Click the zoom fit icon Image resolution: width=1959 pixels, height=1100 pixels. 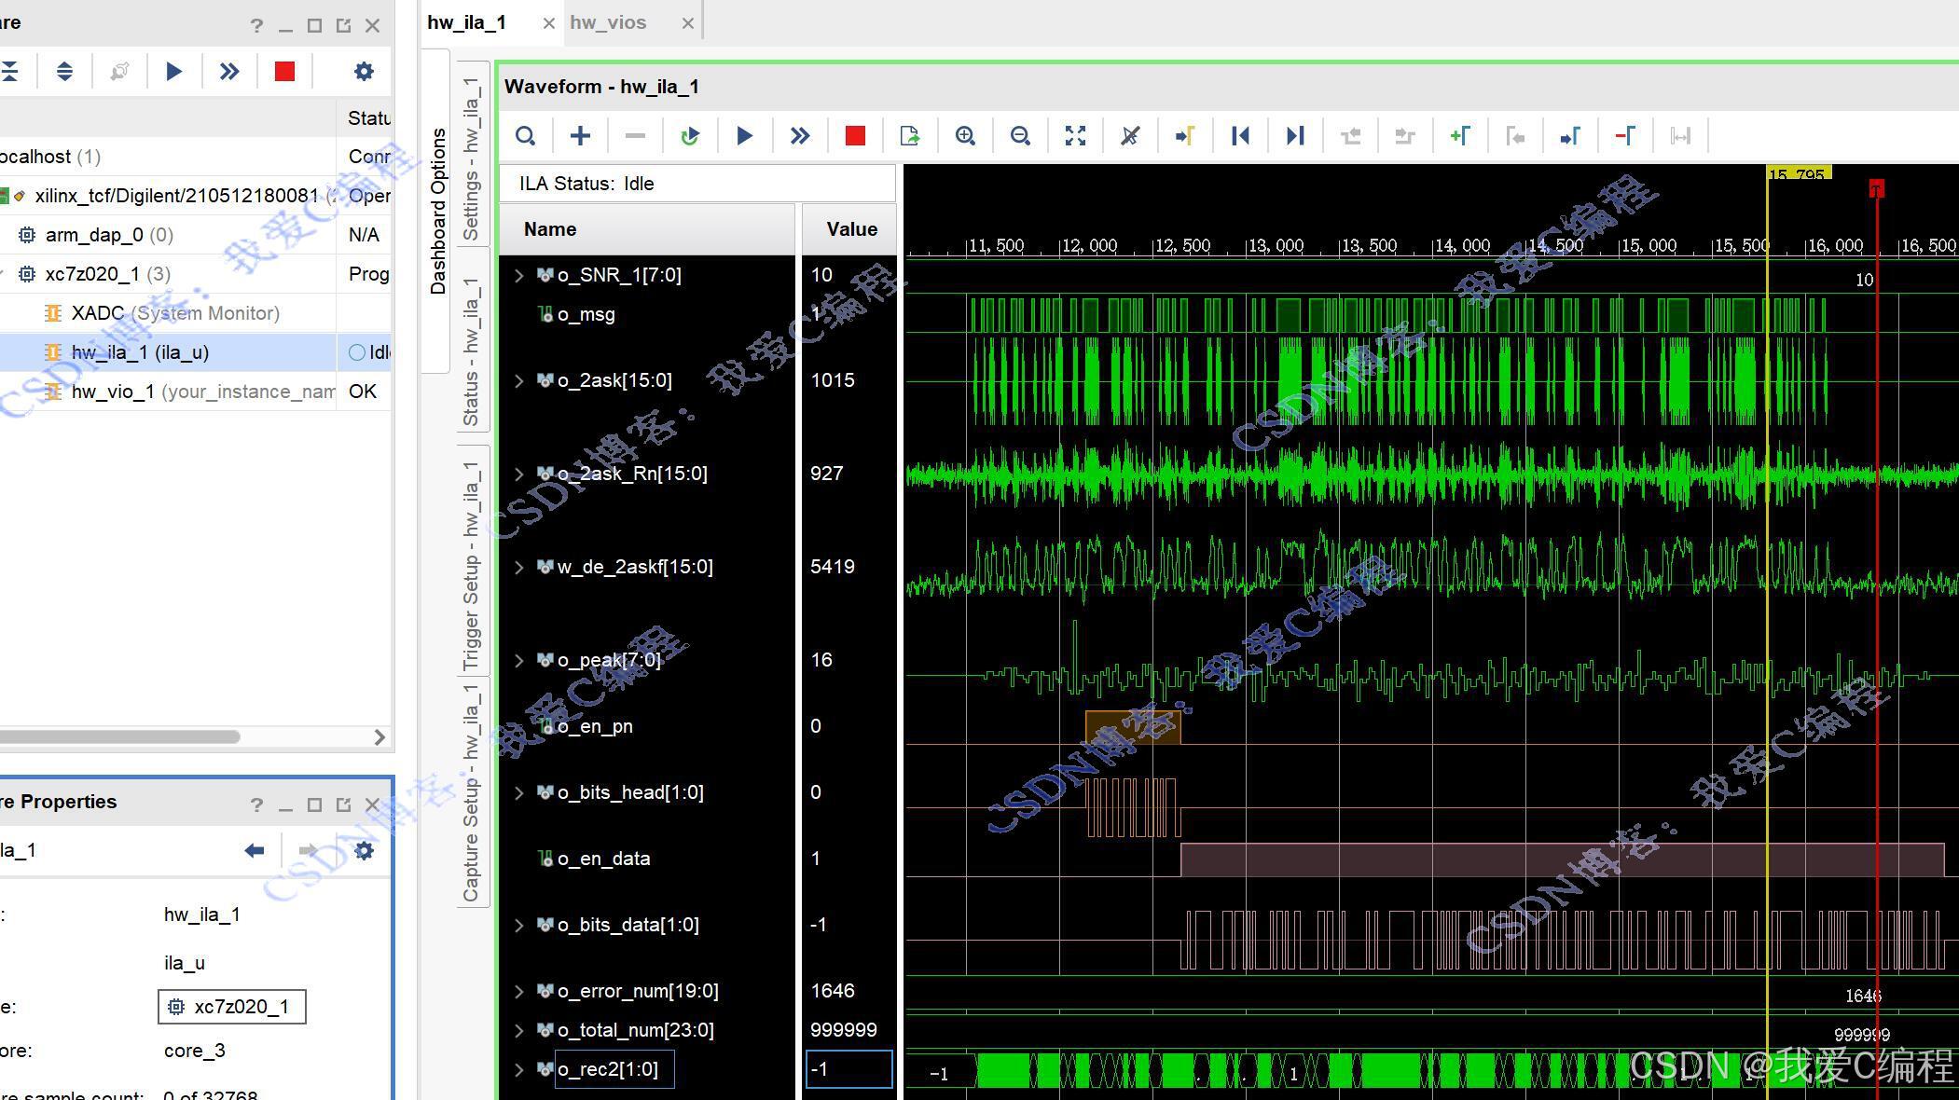point(1075,136)
